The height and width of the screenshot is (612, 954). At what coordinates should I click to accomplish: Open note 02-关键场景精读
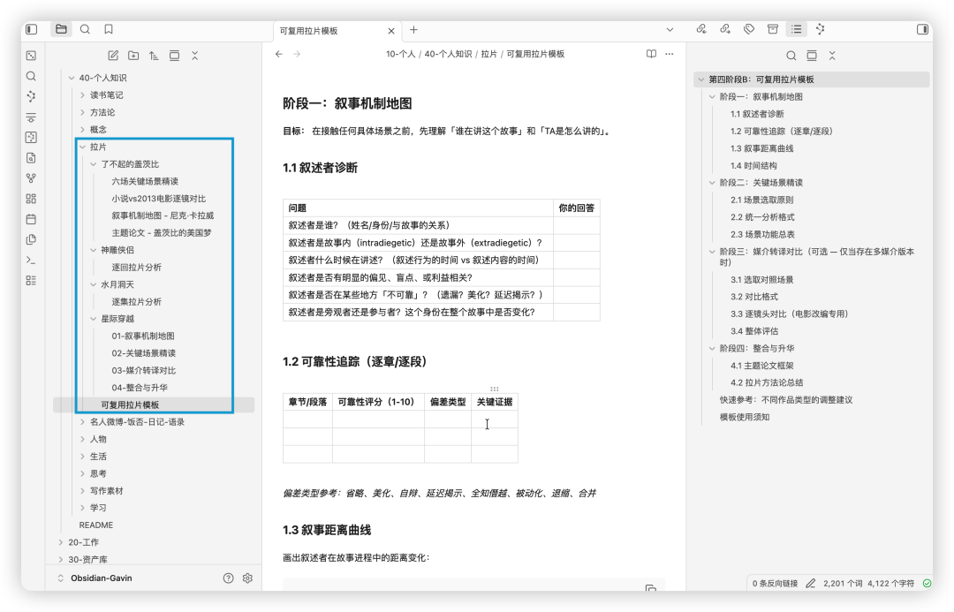click(x=144, y=353)
